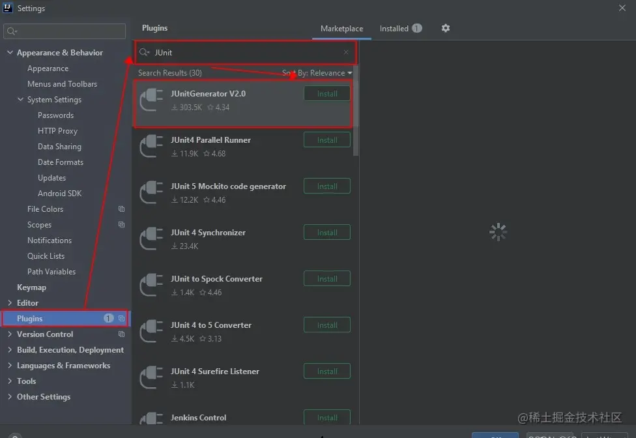
Task: Click the plugins settings gear icon
Action: click(x=445, y=28)
